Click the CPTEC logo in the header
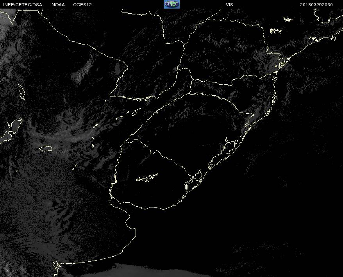 (172, 4)
